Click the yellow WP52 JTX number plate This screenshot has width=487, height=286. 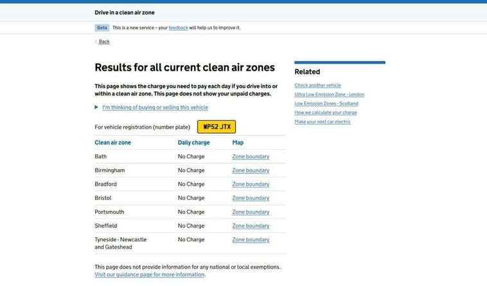[217, 127]
